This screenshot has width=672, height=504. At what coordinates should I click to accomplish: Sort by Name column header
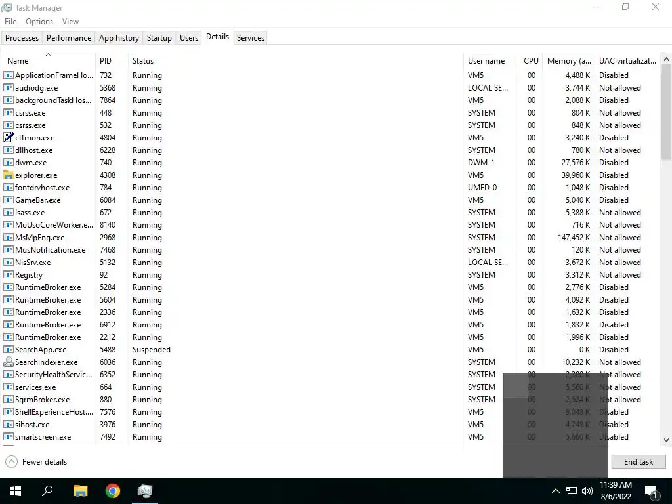click(48, 61)
